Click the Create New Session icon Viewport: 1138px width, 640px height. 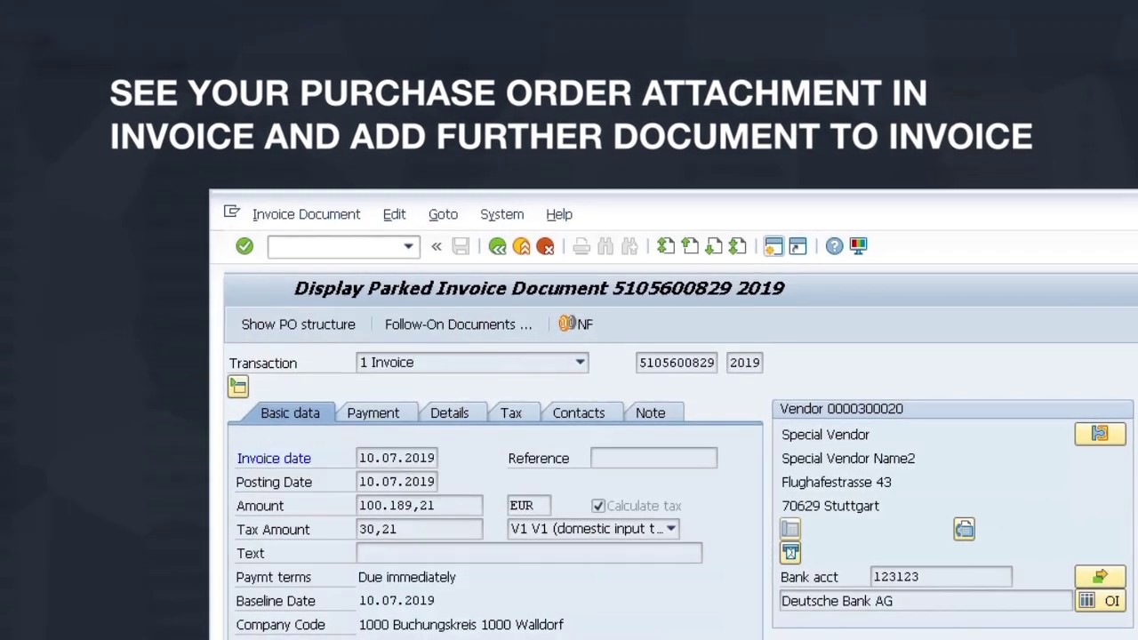(773, 246)
